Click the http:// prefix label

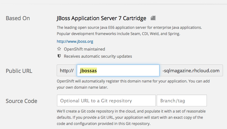(x=67, y=71)
